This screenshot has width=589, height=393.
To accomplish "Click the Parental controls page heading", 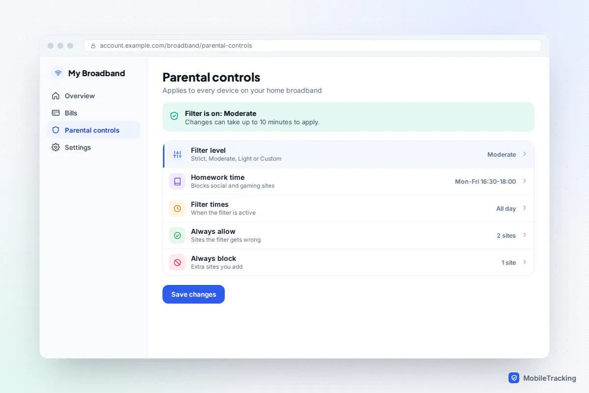I will tap(212, 78).
